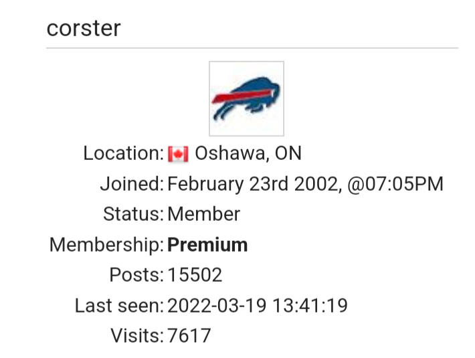Click the Last seen label
This screenshot has width=475, height=358.
tap(119, 305)
